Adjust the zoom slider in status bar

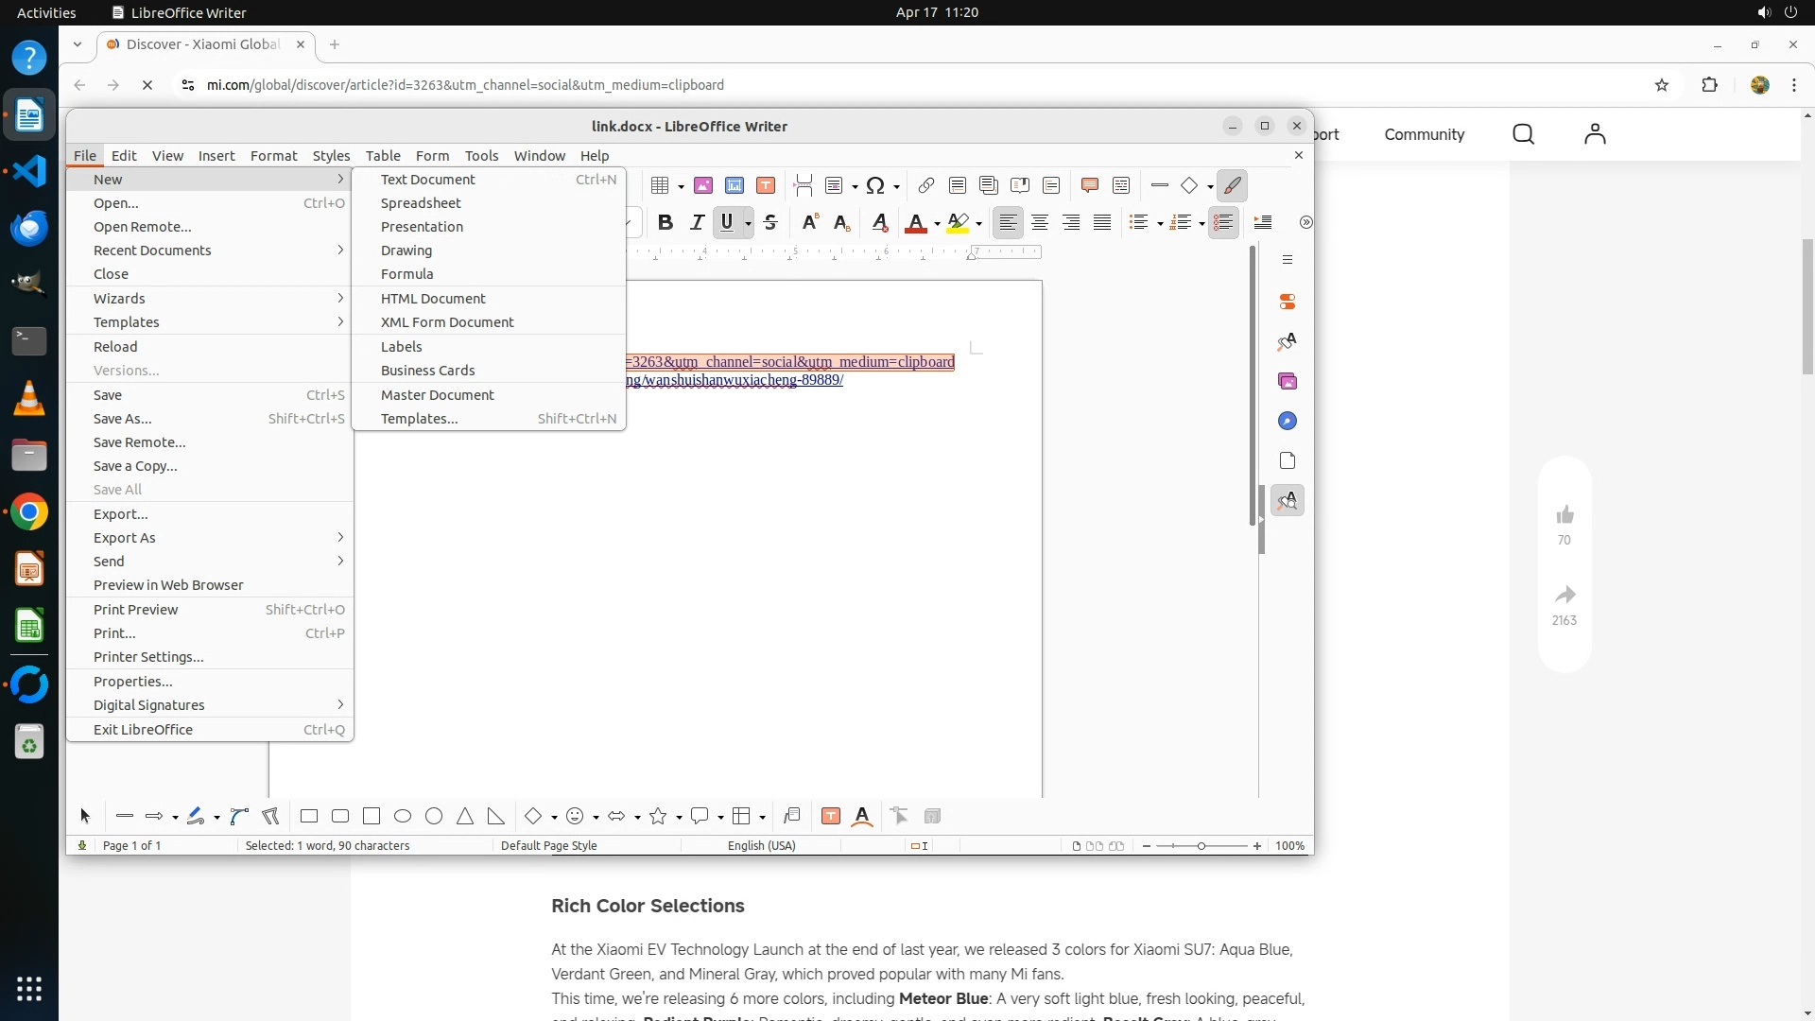pyautogui.click(x=1201, y=846)
